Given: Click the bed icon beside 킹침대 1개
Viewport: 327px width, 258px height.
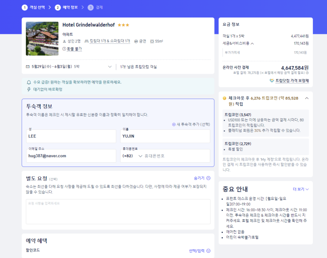Looking at the screenshot, I should [x=86, y=41].
